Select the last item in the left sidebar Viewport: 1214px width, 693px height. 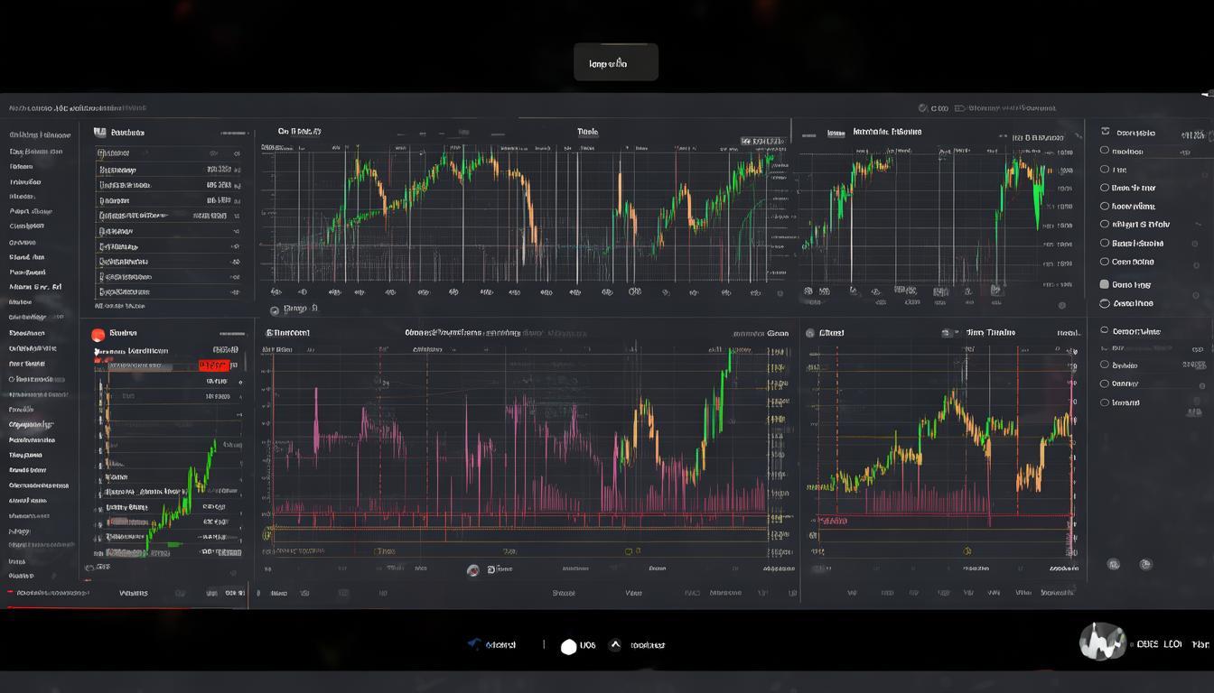point(22,576)
